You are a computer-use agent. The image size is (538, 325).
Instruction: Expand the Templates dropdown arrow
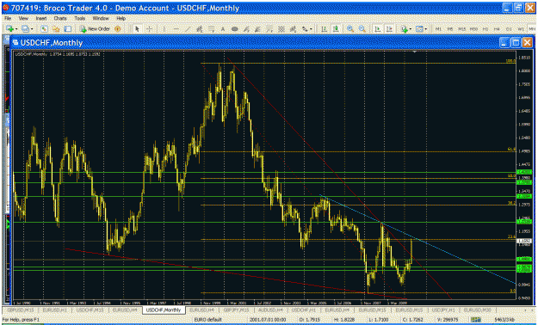[x=426, y=29]
